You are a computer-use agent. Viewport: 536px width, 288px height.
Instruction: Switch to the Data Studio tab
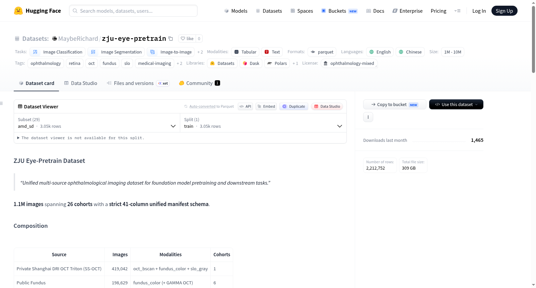pyautogui.click(x=80, y=83)
